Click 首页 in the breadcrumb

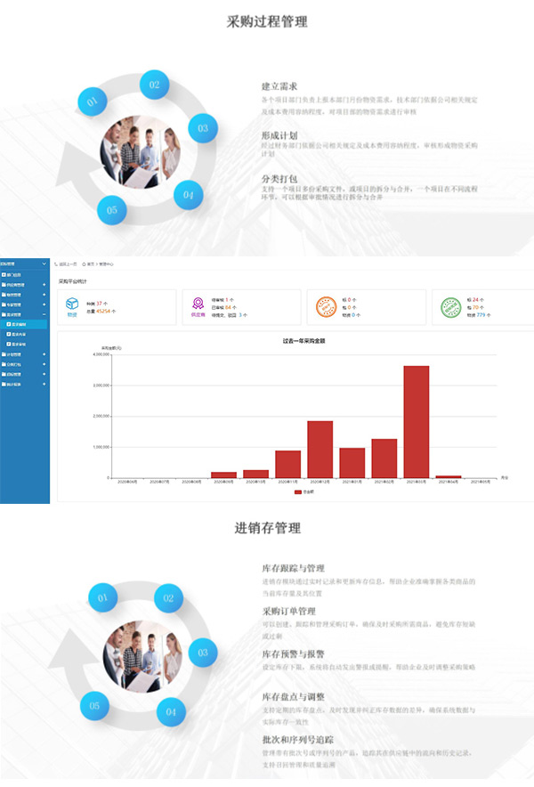(x=90, y=264)
